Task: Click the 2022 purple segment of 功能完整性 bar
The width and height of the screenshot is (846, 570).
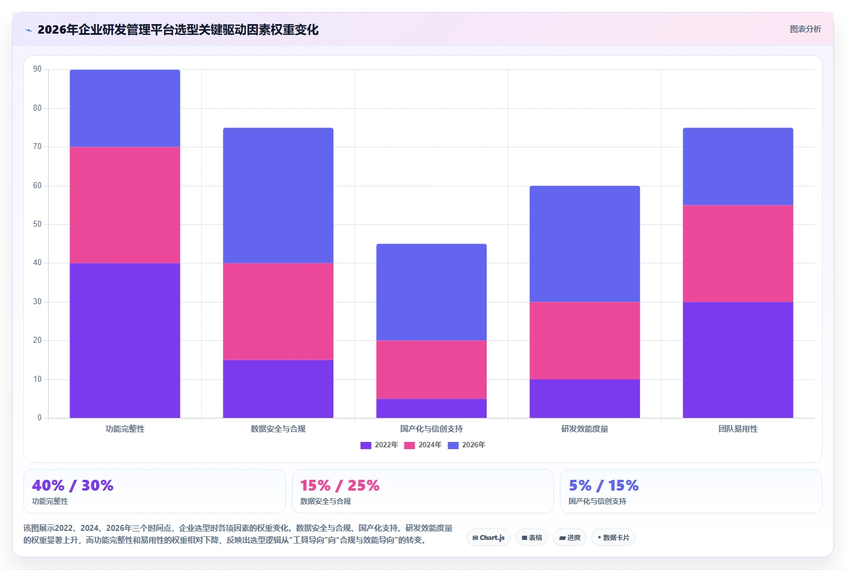Action: click(125, 340)
